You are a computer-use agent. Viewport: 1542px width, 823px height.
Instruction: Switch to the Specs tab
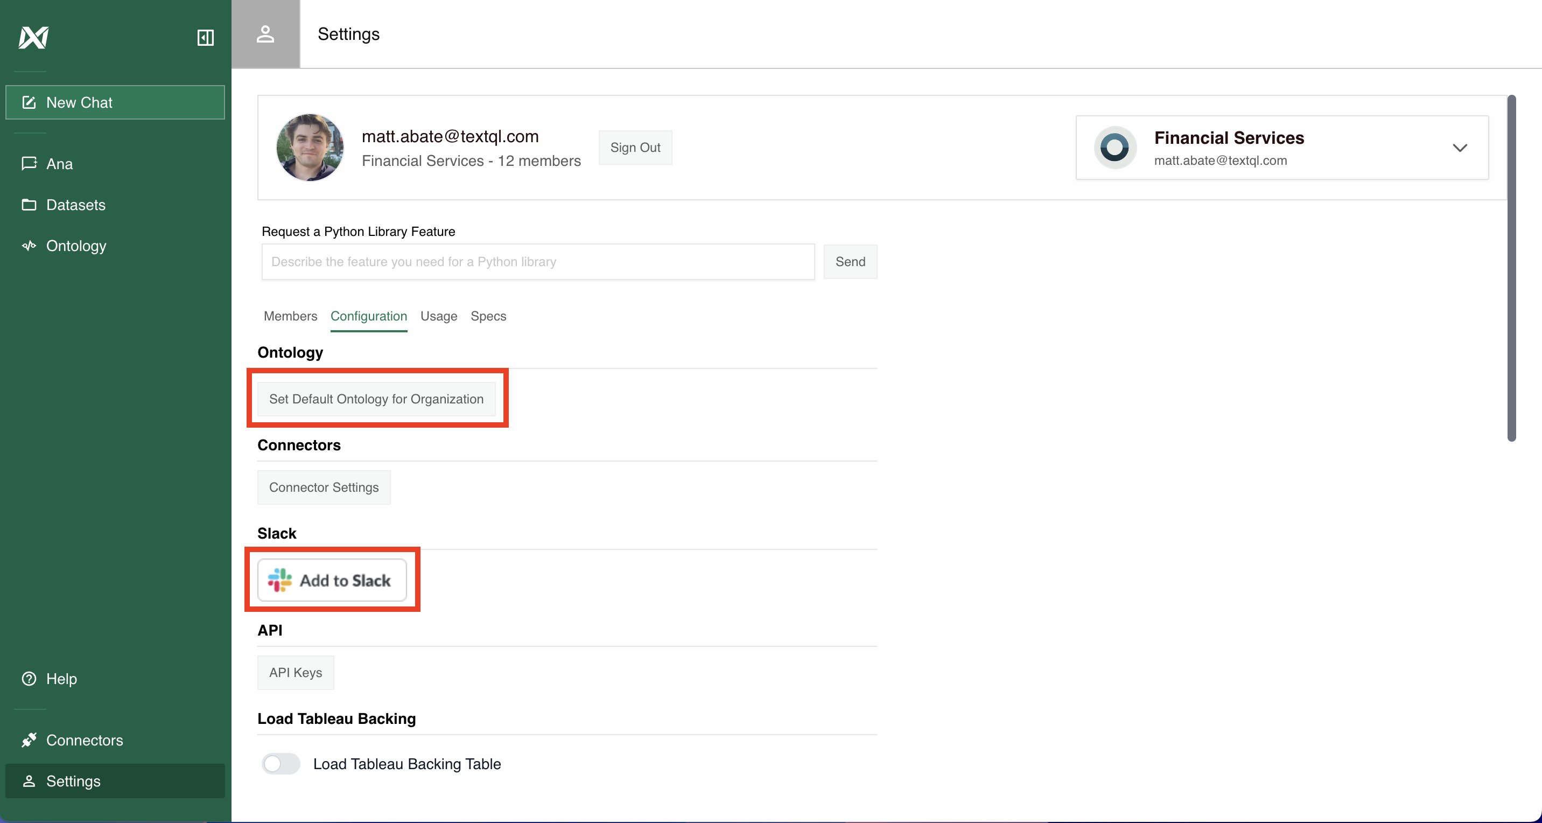tap(488, 316)
